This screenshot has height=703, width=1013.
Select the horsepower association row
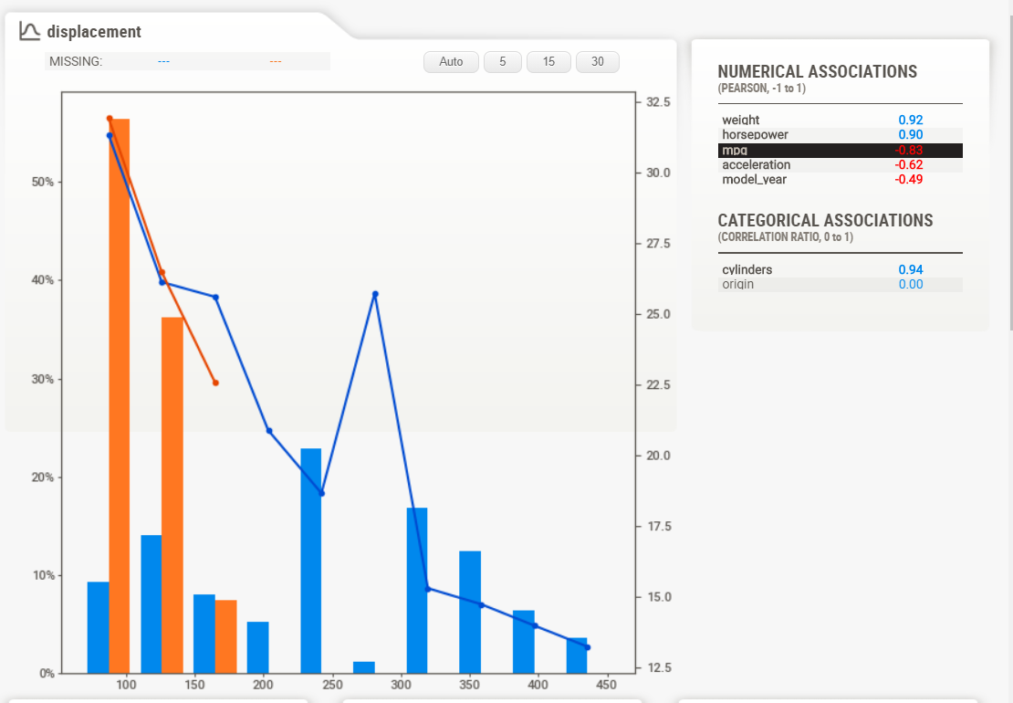840,135
